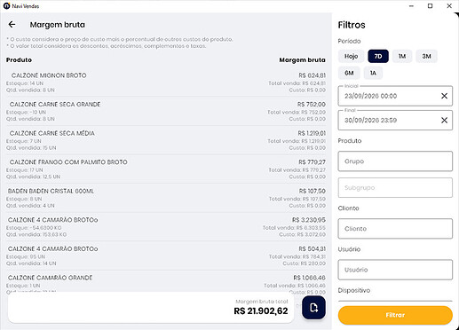Click the CALZONE MIGNON BROTO row
The height and width of the screenshot is (330, 459).
(x=166, y=82)
